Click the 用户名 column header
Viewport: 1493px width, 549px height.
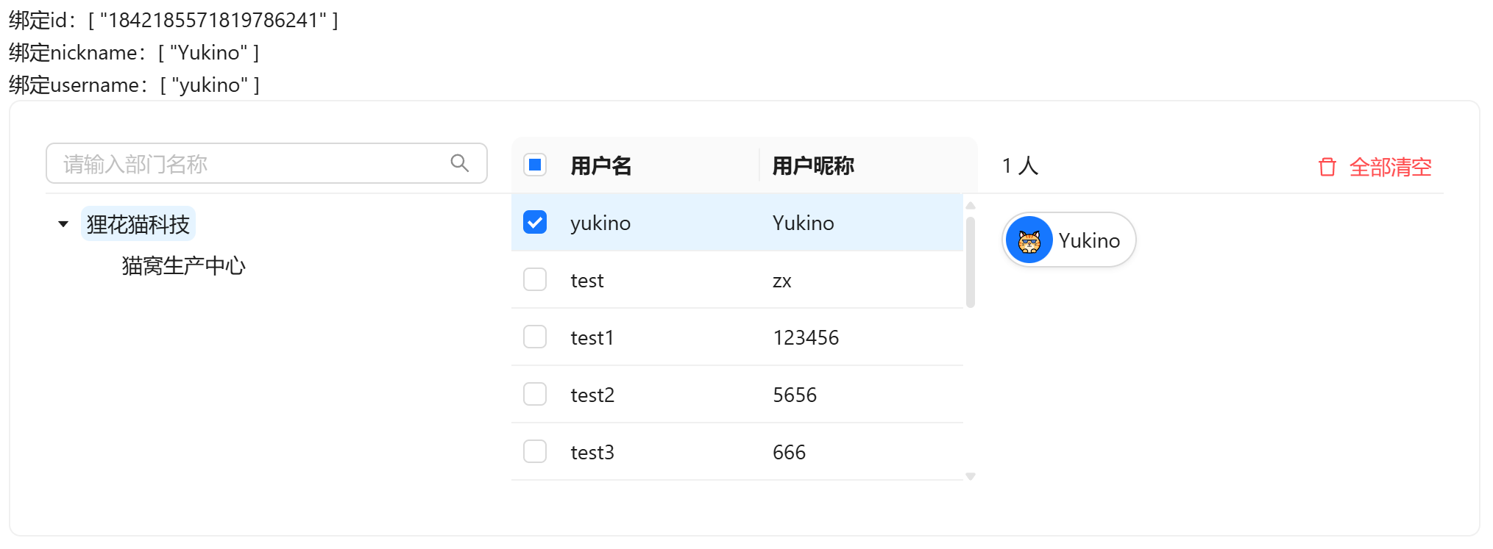(x=600, y=165)
